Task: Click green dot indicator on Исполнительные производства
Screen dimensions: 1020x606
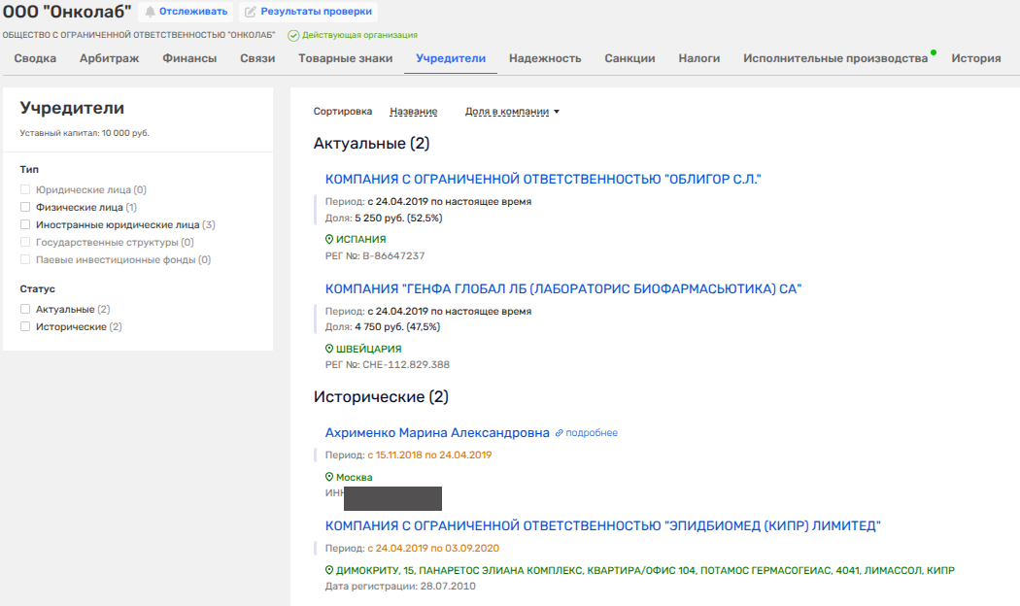Action: pyautogui.click(x=934, y=52)
